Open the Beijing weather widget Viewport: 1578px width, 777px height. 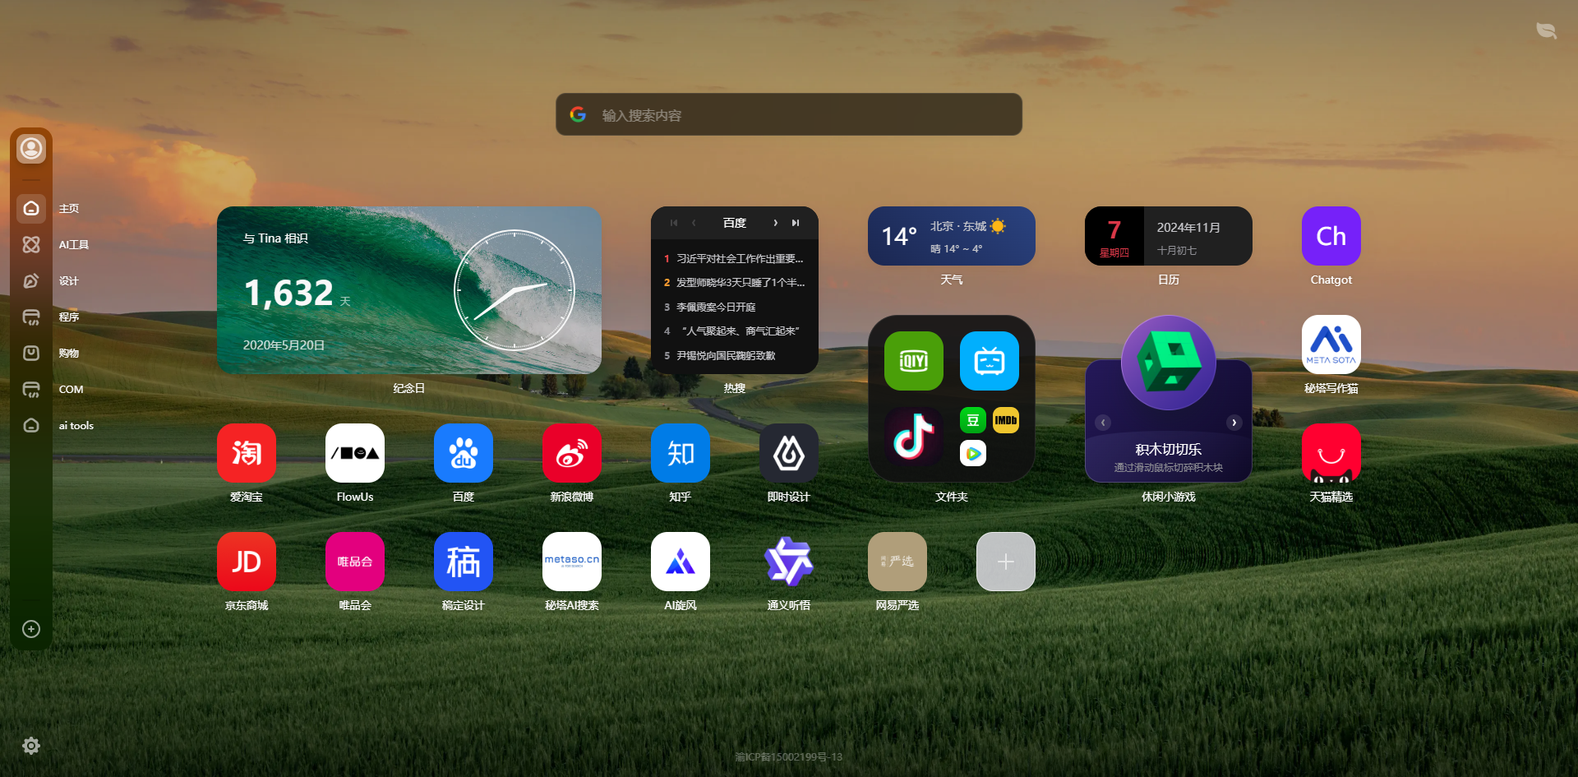(951, 236)
